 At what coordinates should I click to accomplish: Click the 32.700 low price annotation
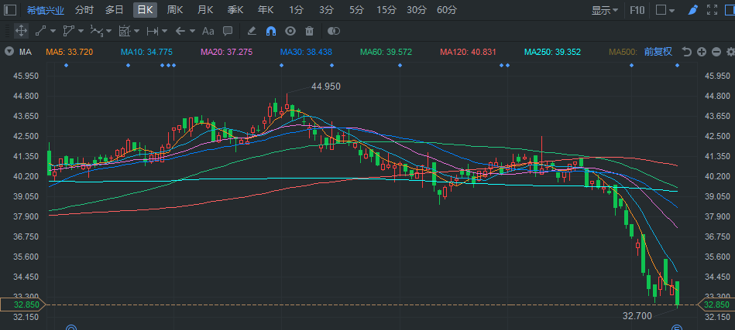pyautogui.click(x=637, y=316)
